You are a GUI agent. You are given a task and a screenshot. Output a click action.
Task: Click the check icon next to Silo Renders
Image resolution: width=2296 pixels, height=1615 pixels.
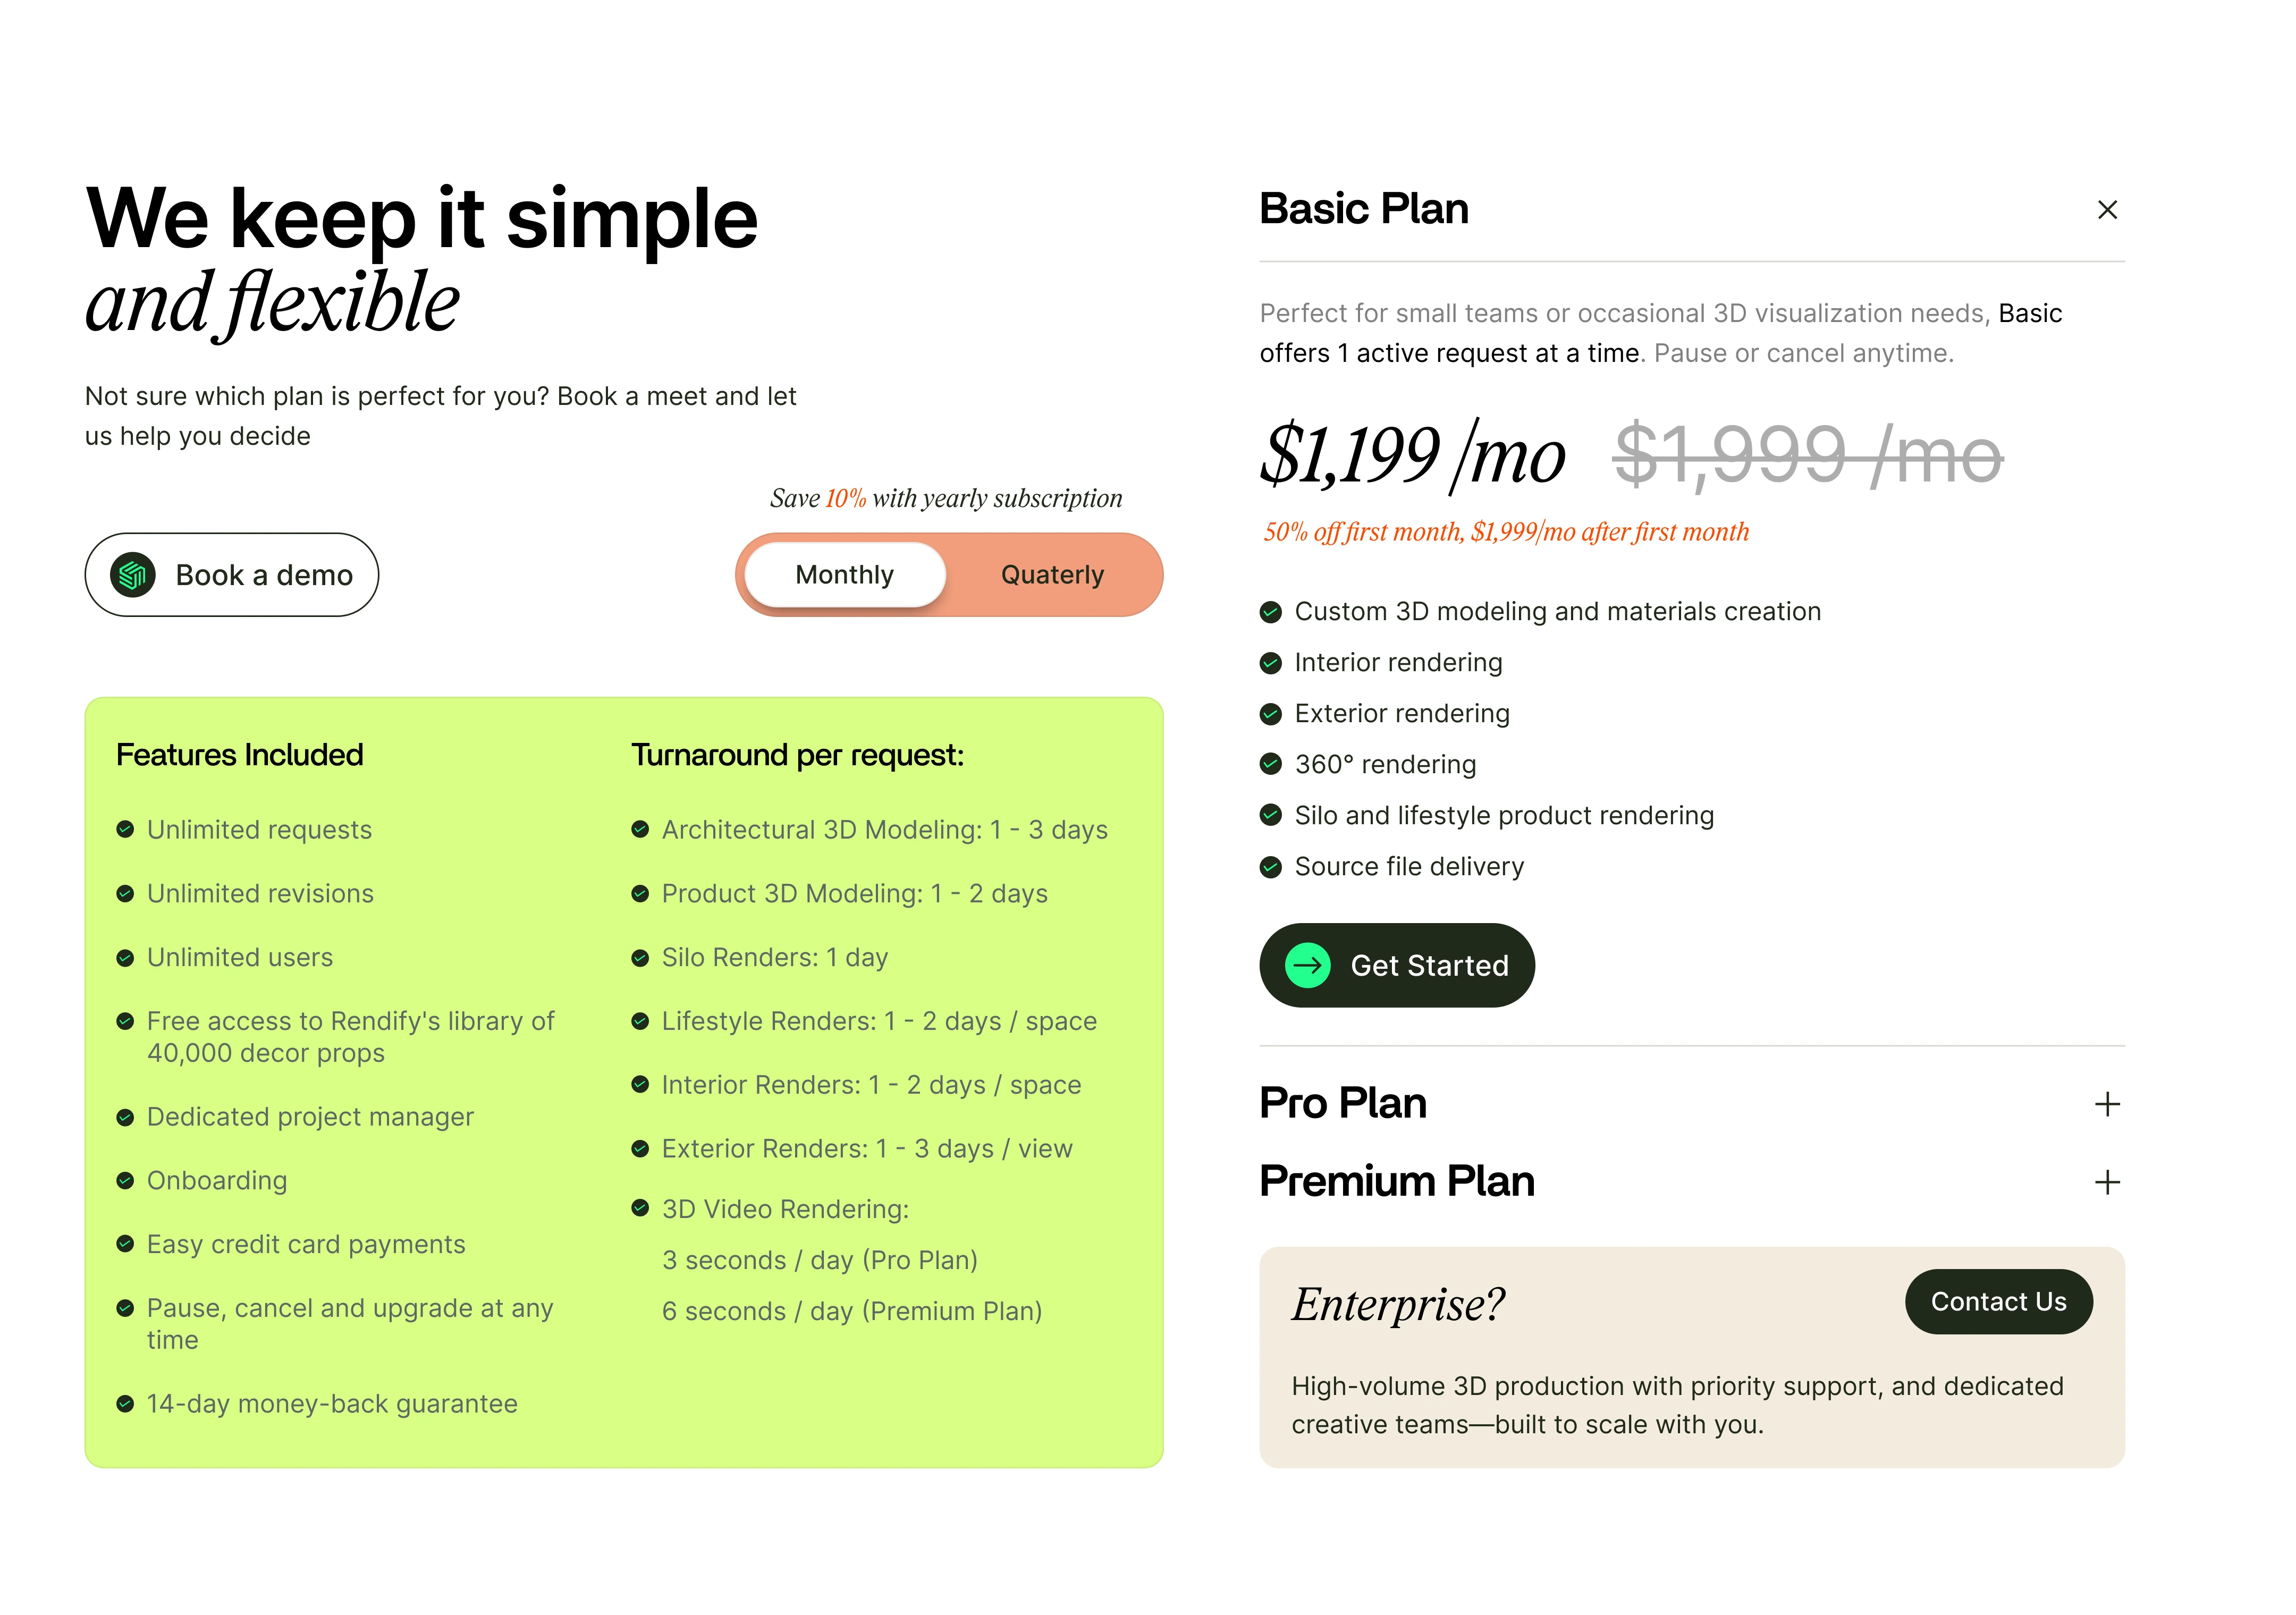tap(640, 957)
